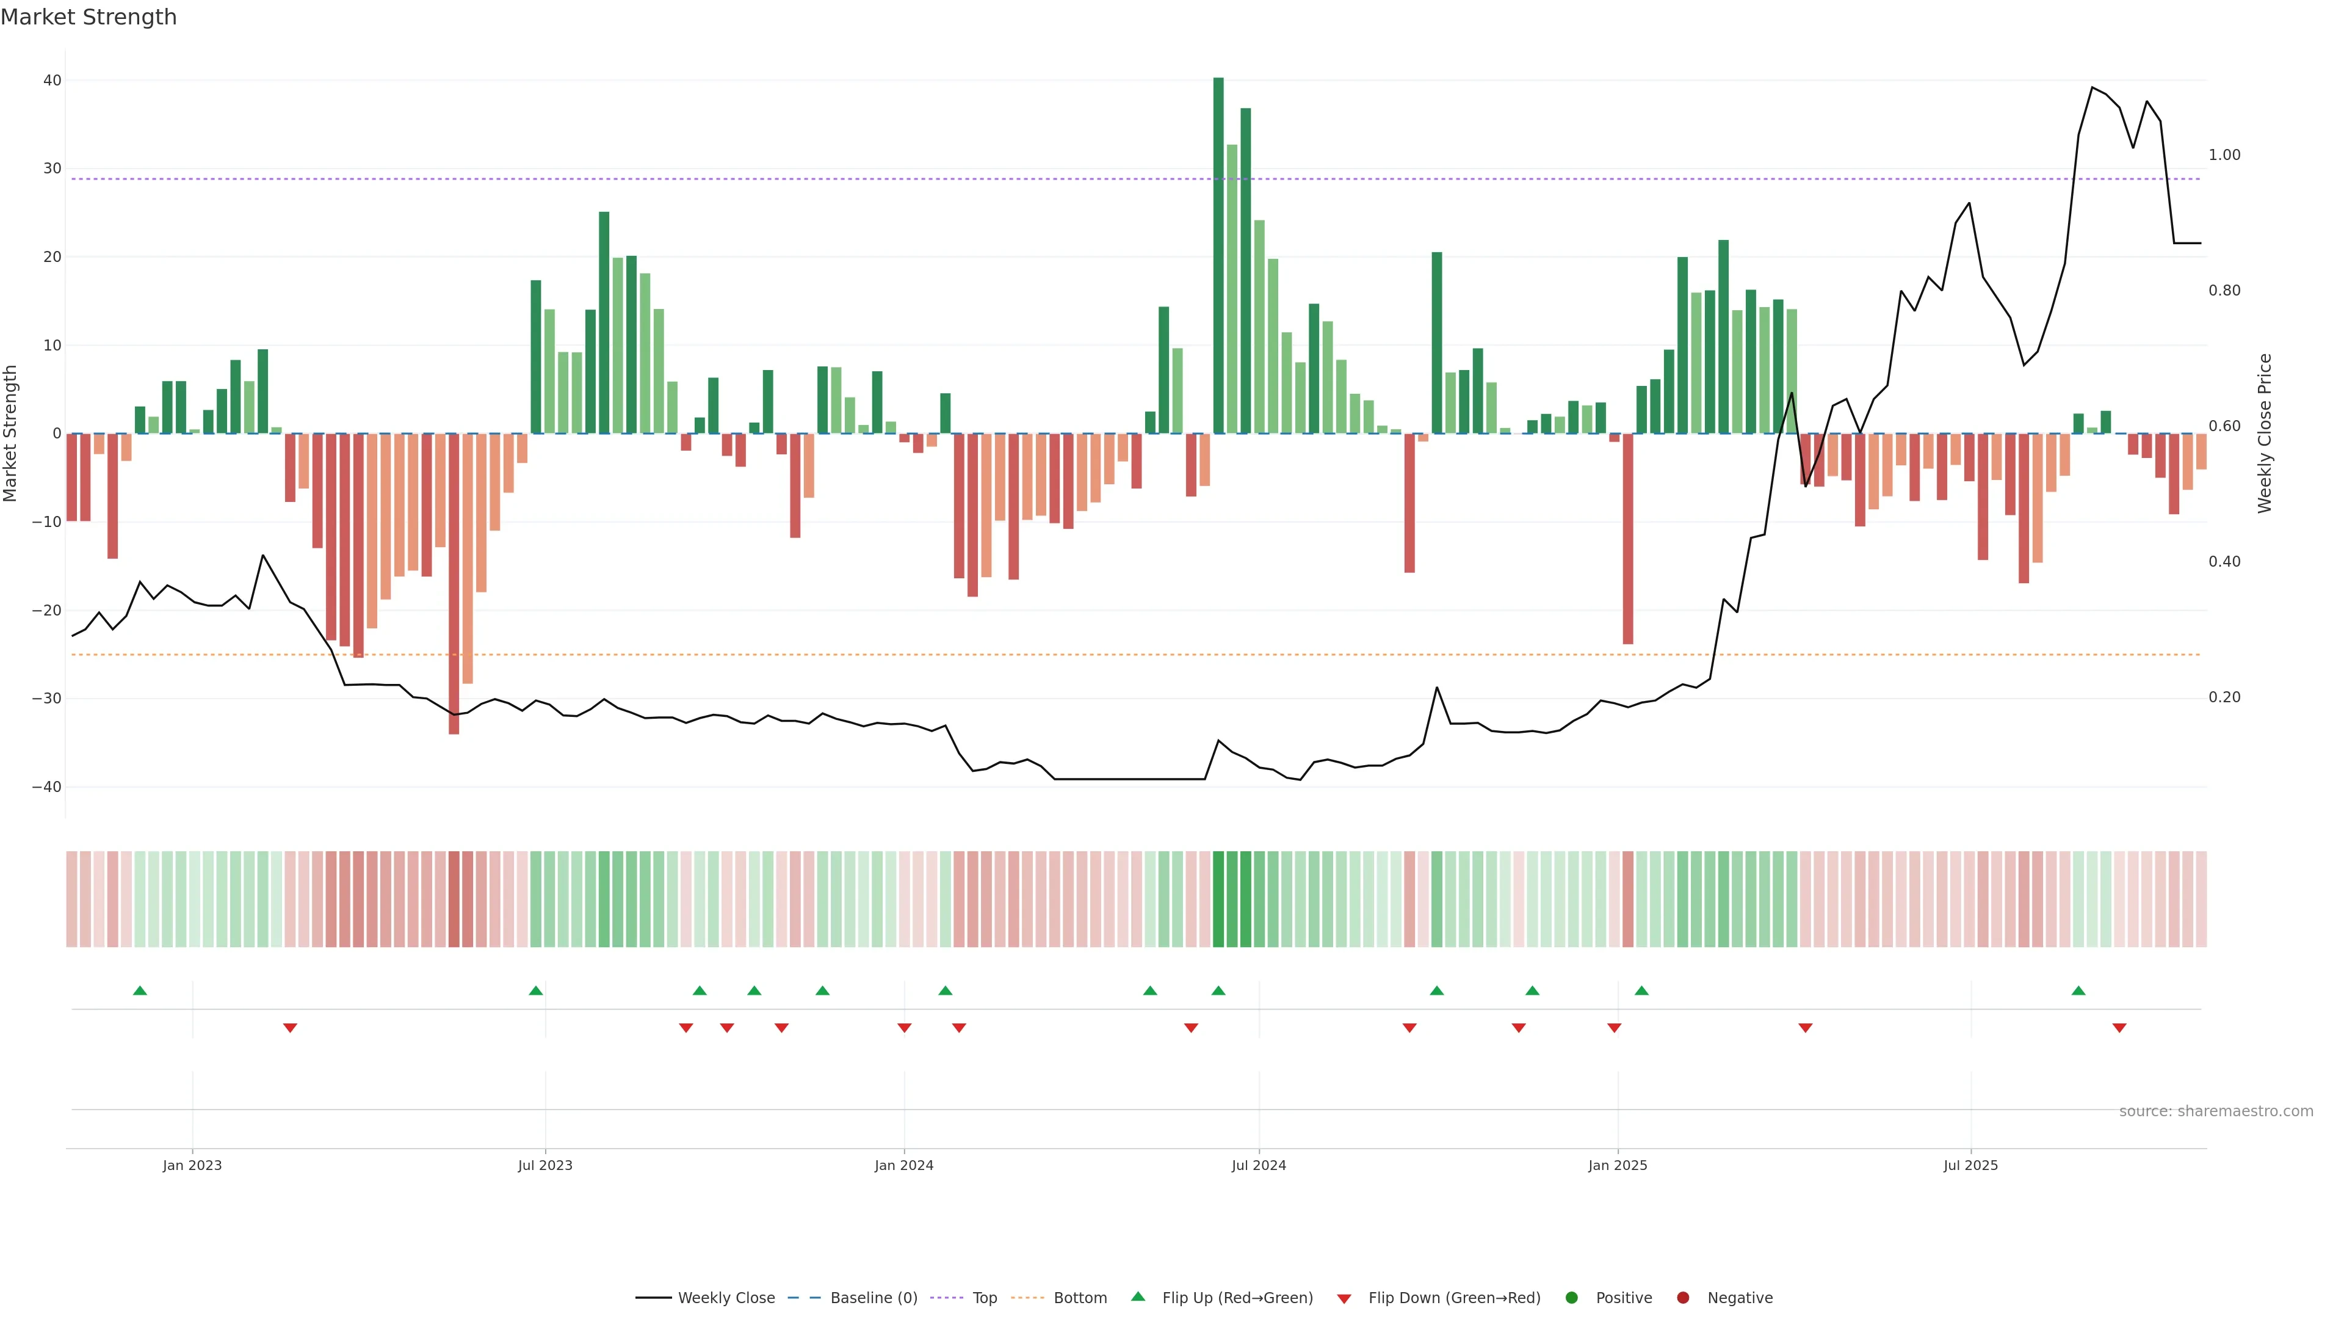The image size is (2344, 1319).
Task: Click the red Flip Down legend triangle
Action: point(1344,1298)
